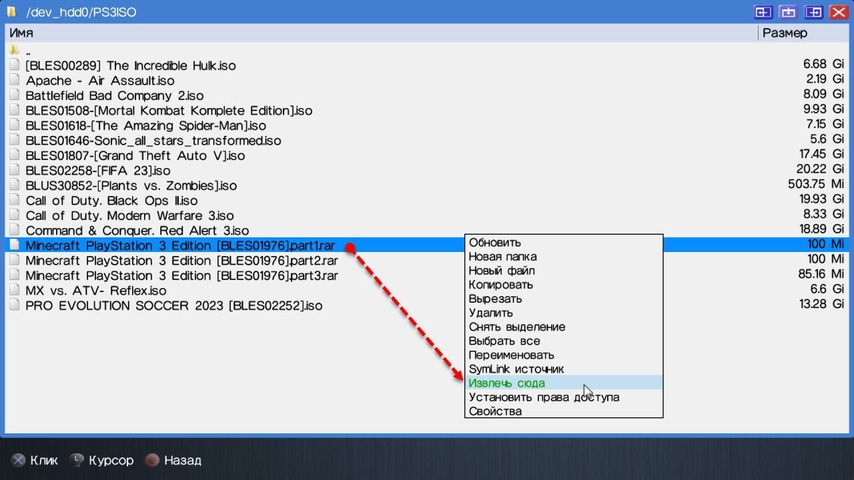This screenshot has width=854, height=480.
Task: Click the file icon beside Grand Theft Auto V
Action: tap(15, 155)
